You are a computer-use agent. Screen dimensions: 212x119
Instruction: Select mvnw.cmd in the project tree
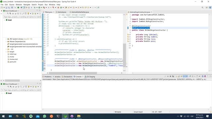coord(14,59)
